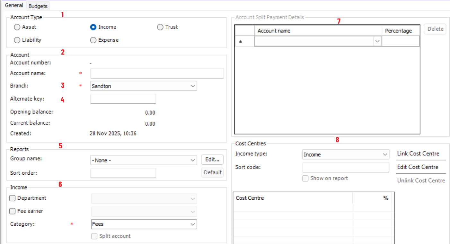Switch to the Budgets tab
This screenshot has width=450, height=244.
pos(38,6)
